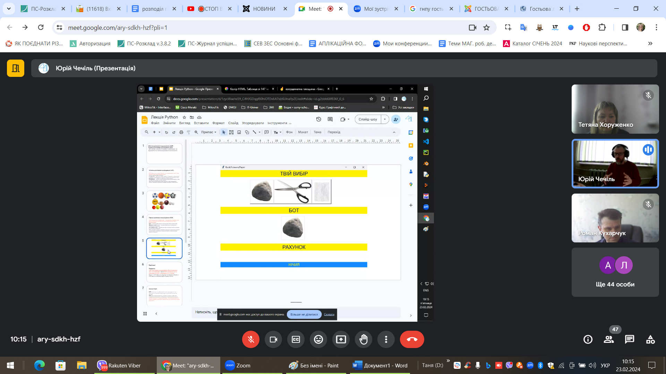Click the present screen icon
The image size is (666, 374).
(341, 339)
